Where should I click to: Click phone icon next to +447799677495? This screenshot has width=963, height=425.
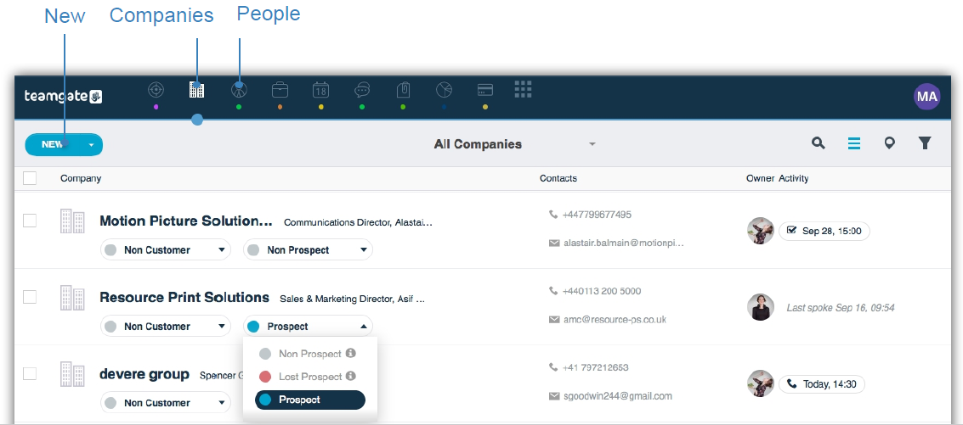553,215
